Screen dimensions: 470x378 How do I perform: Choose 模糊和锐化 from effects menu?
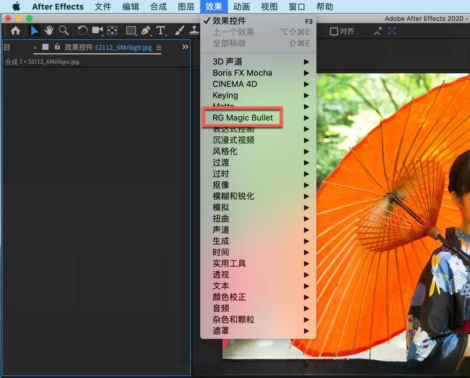click(233, 196)
